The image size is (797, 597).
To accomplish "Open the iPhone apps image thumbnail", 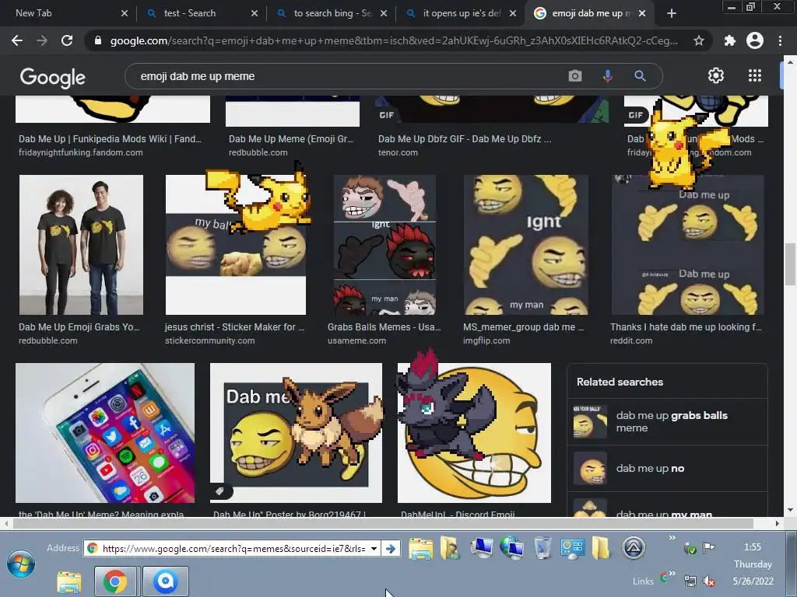I will [105, 432].
